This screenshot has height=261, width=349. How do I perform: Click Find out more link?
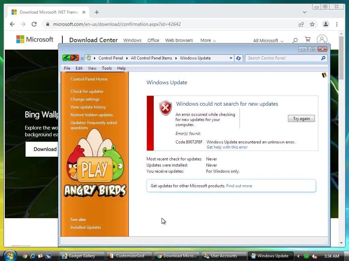(x=239, y=186)
